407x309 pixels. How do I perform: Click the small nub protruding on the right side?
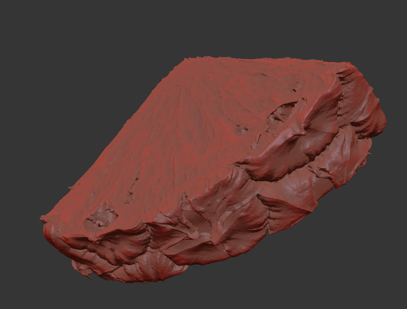(369, 153)
